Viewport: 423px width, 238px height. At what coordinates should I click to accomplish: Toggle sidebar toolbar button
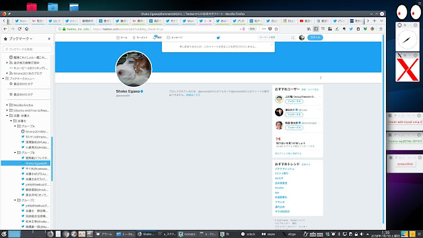click(x=316, y=29)
